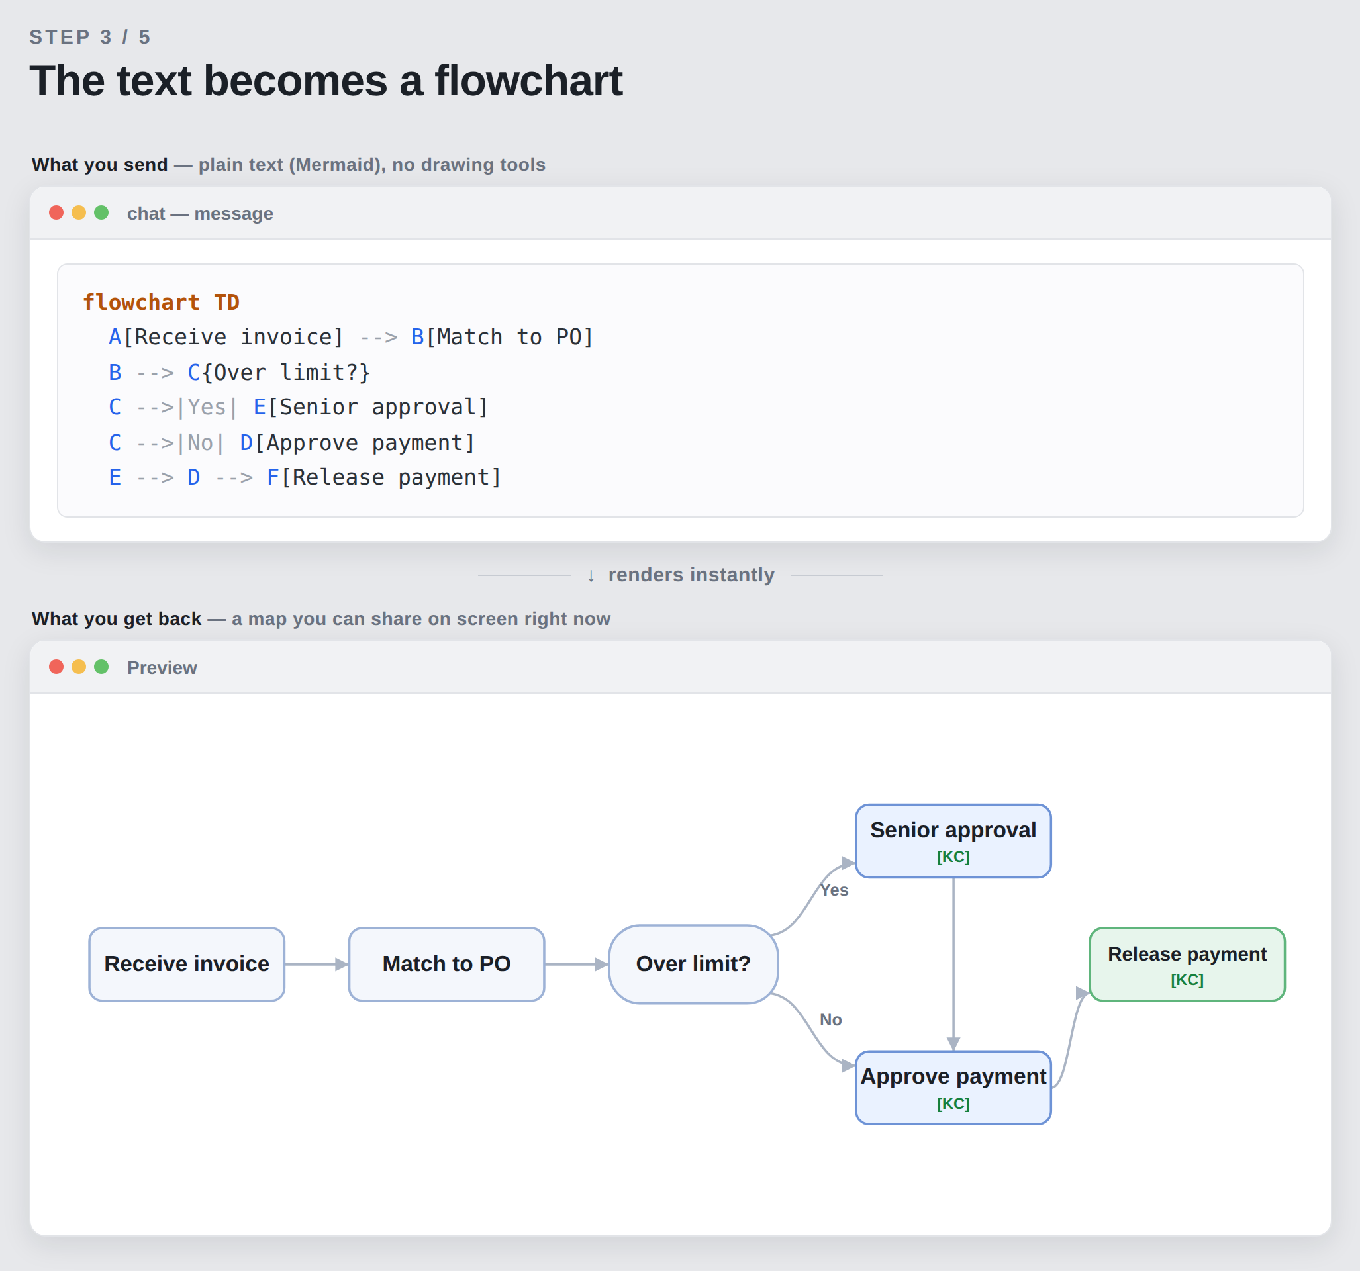Click the yellow dot in Preview window
This screenshot has width=1360, height=1271.
point(79,667)
